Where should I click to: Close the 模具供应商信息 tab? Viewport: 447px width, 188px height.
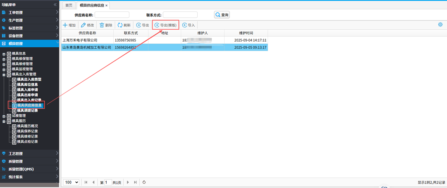[x=107, y=6]
